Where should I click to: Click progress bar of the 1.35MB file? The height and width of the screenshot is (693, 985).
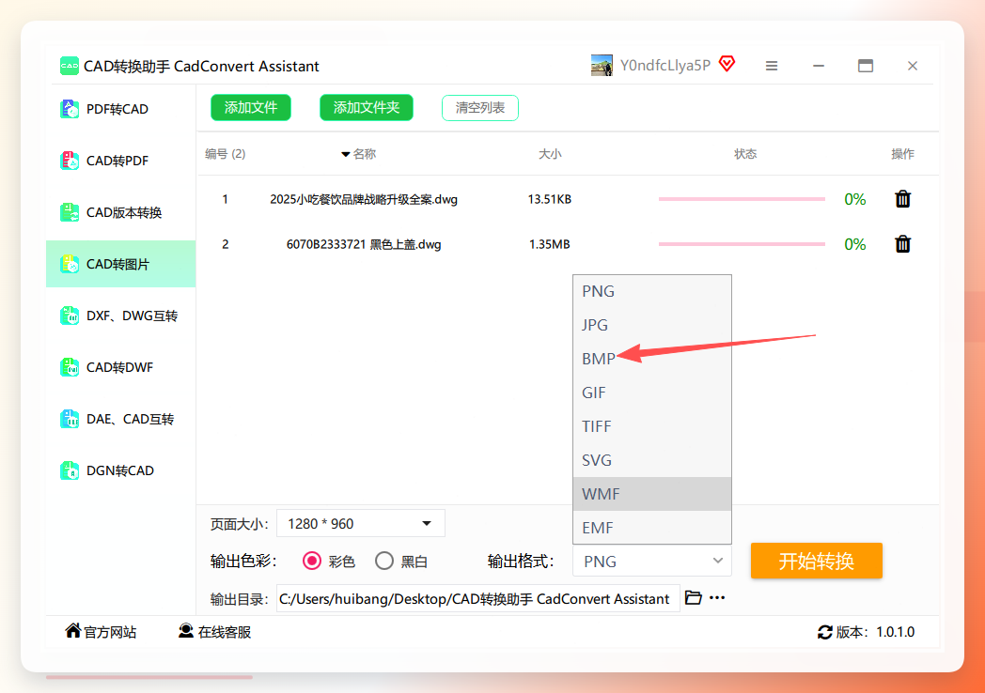742,243
